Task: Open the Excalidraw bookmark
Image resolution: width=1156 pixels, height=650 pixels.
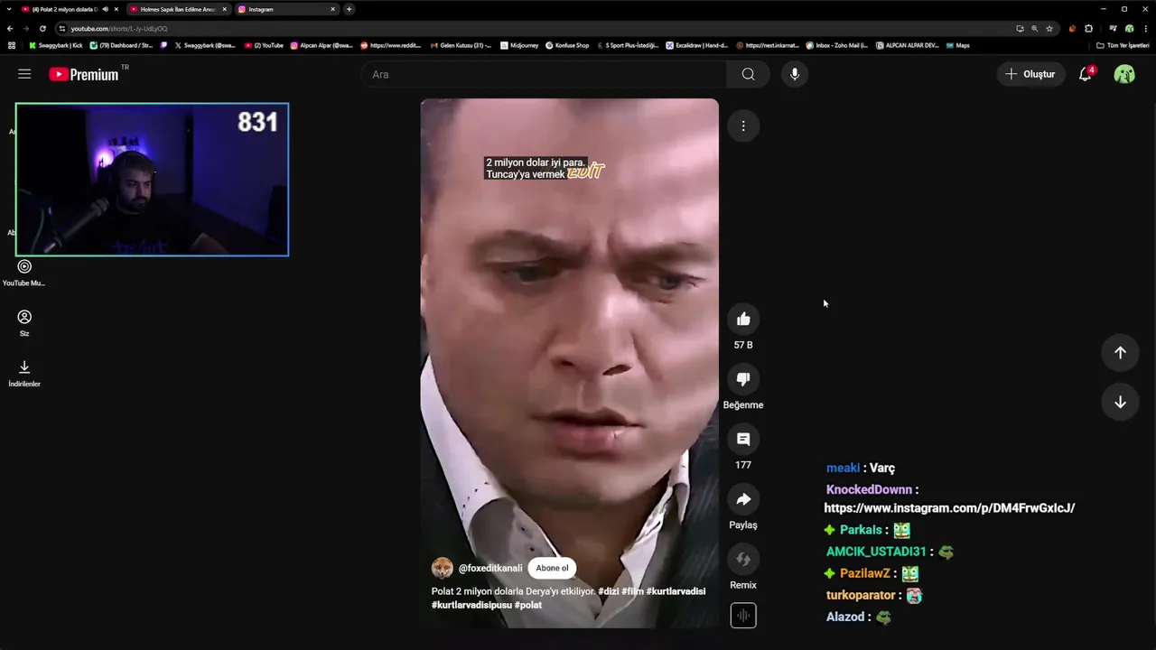Action: coord(697,45)
